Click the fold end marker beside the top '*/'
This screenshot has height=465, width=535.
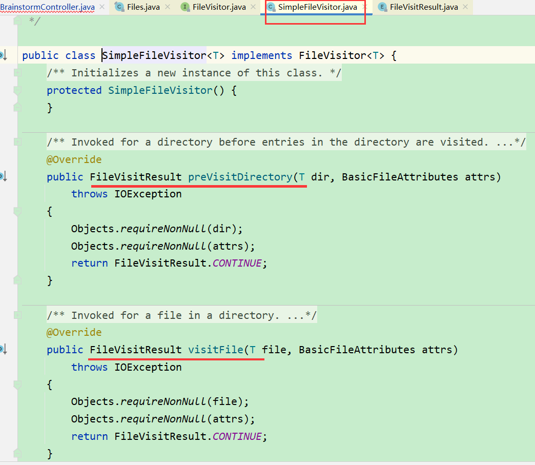pyautogui.click(x=17, y=21)
